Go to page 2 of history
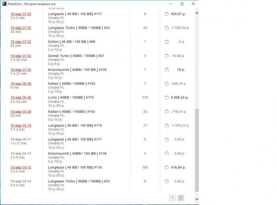The image size is (277, 205). 181,198
